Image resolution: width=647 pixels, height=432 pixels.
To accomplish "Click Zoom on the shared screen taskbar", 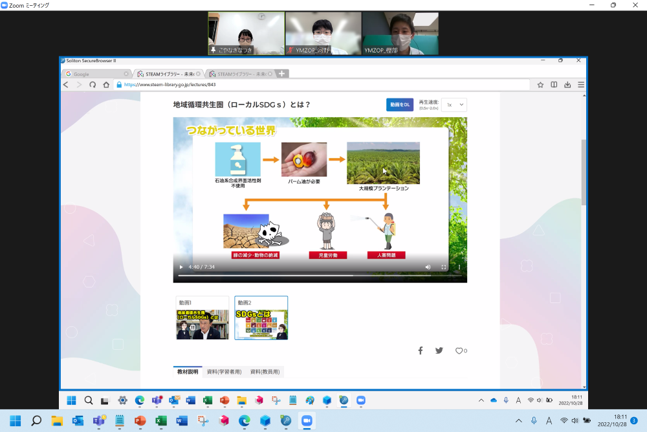I will pyautogui.click(x=361, y=400).
